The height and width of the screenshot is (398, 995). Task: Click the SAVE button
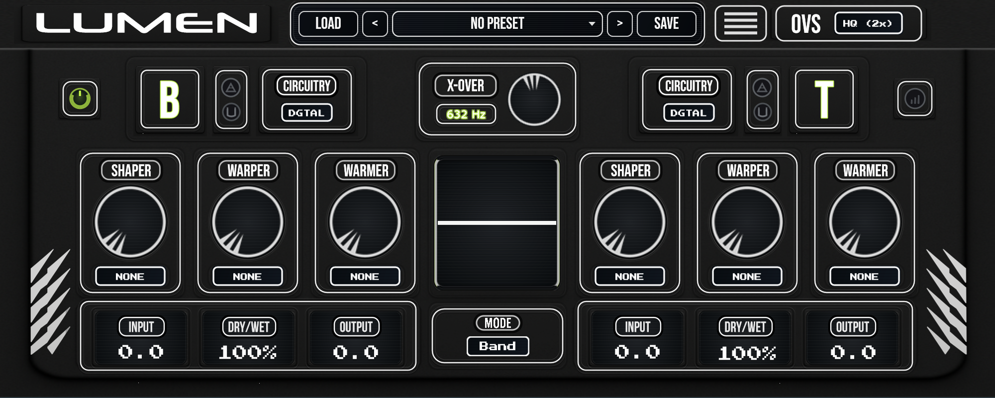(667, 23)
